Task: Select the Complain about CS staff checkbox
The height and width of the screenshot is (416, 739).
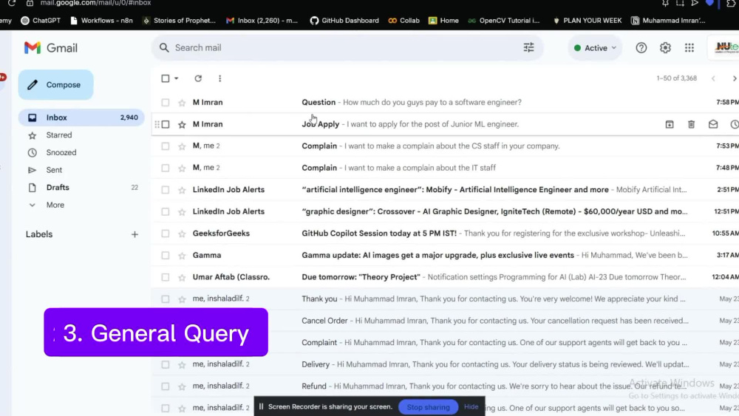Action: [165, 146]
